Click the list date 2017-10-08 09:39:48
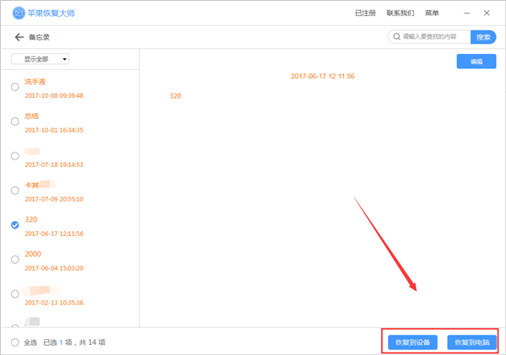The image size is (506, 355). (54, 95)
